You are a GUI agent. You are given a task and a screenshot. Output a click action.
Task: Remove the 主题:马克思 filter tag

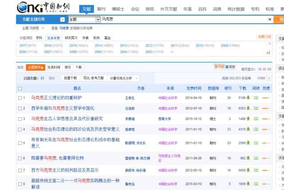coord(43,28)
